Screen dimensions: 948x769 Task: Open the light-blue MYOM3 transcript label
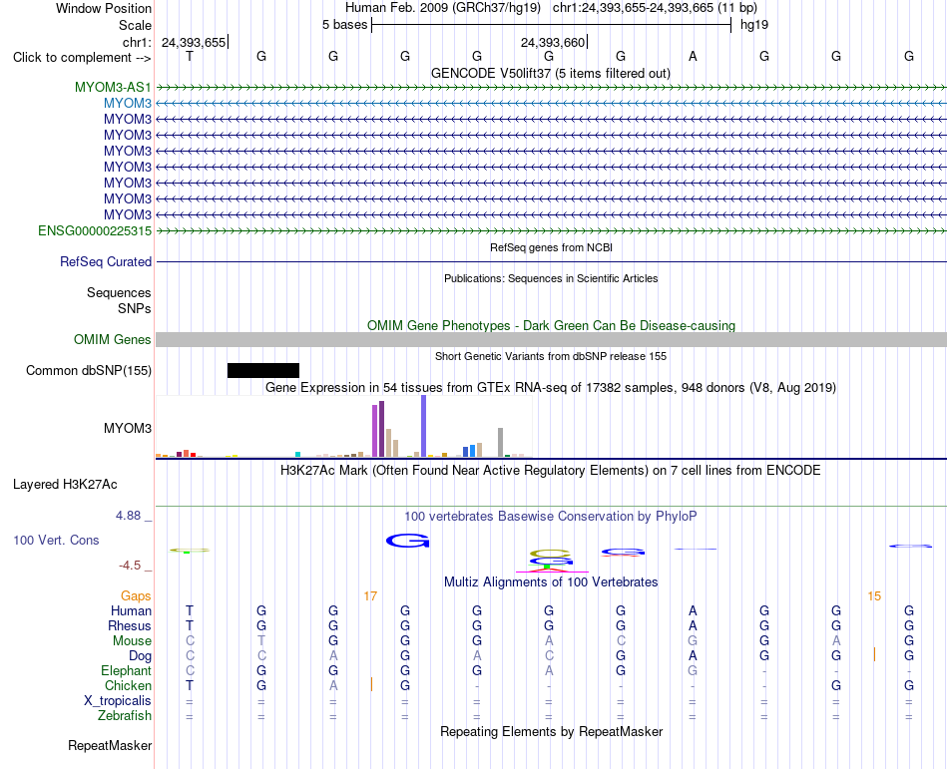click(128, 104)
